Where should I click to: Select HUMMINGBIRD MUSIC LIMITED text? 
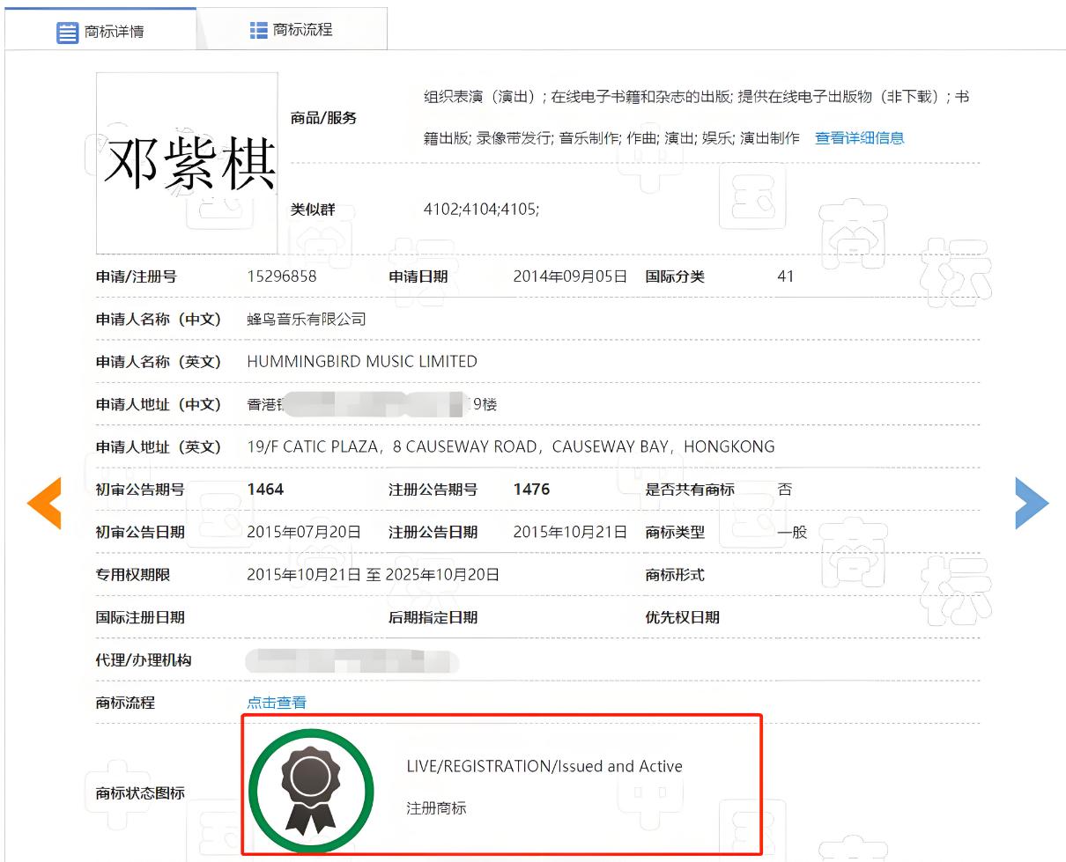[x=362, y=362]
